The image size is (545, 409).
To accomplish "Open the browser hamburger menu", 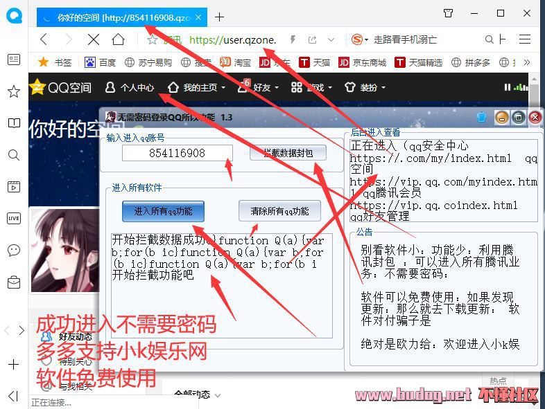I will click(525, 39).
